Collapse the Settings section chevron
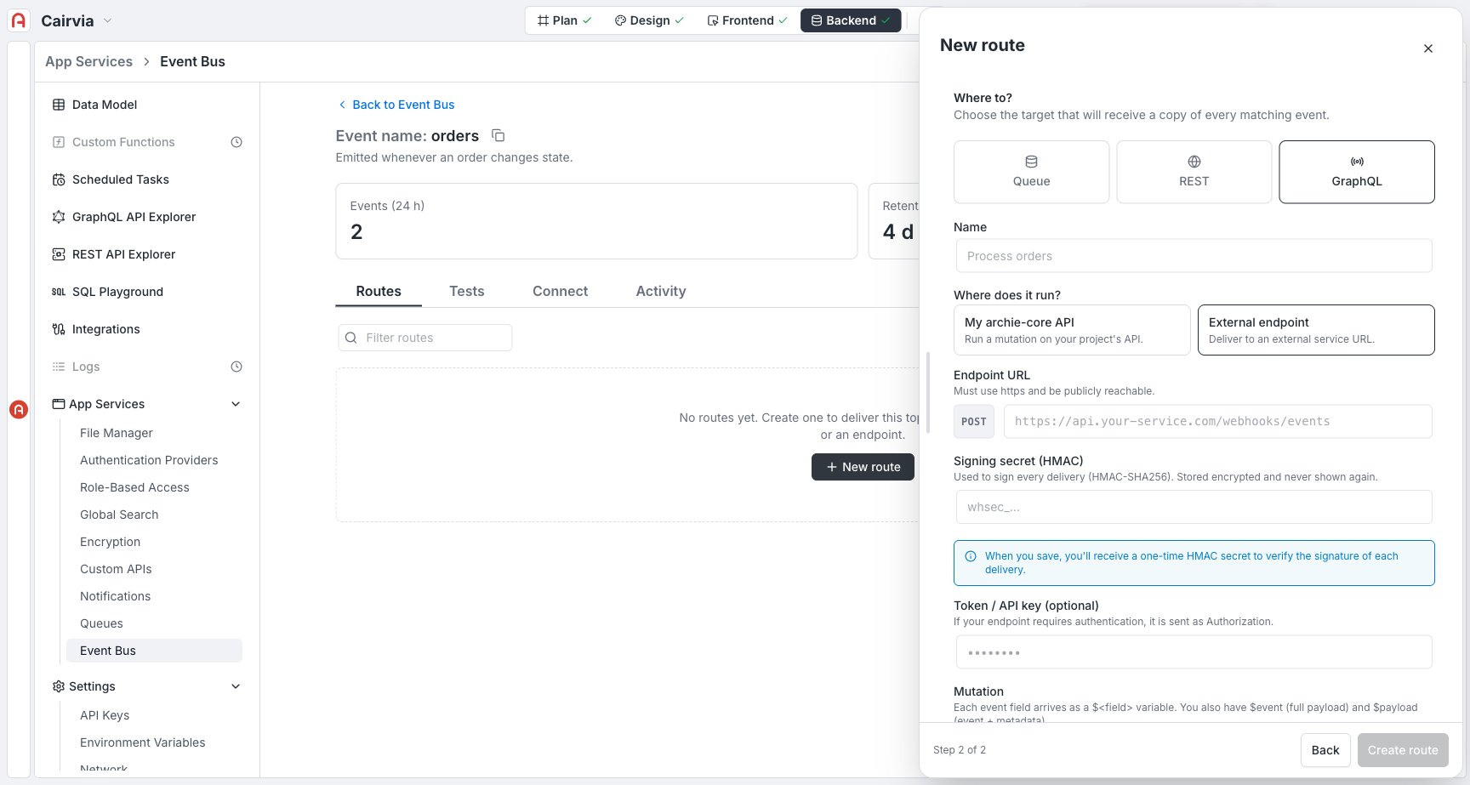1470x785 pixels. [x=236, y=686]
